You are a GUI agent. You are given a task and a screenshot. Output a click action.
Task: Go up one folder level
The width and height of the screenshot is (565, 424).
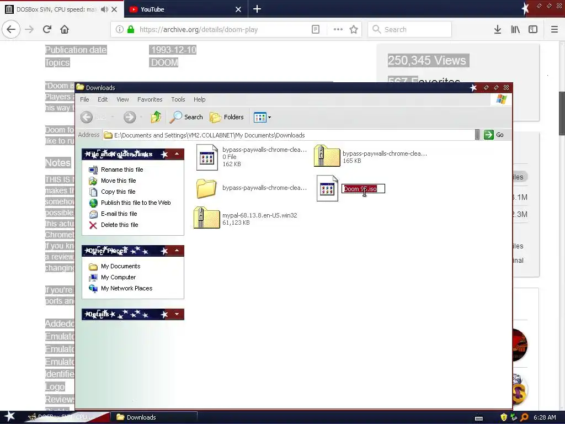[156, 117]
